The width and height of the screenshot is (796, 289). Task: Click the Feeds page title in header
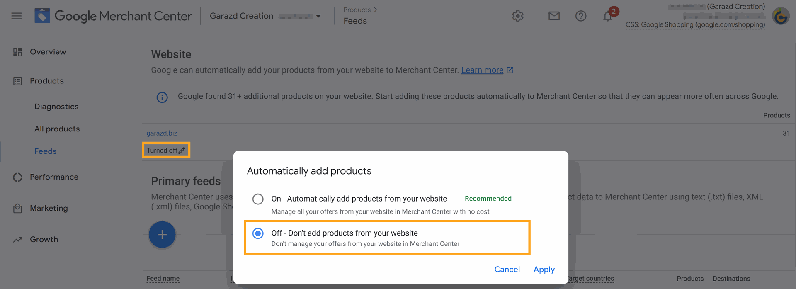[355, 21]
